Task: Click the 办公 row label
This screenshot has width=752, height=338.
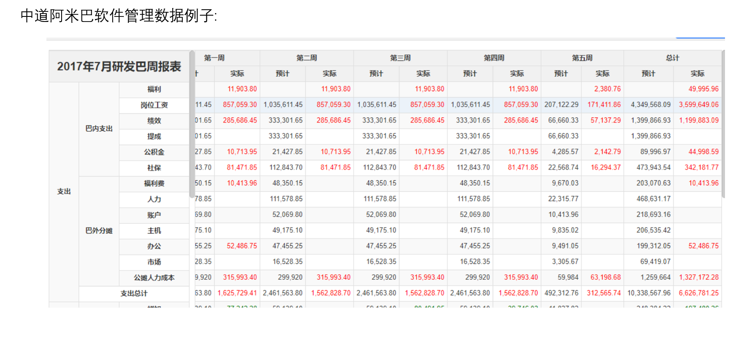Action: (154, 246)
